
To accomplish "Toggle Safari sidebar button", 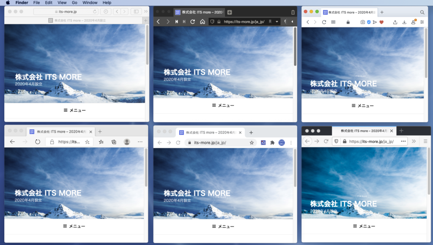I will (136, 11).
